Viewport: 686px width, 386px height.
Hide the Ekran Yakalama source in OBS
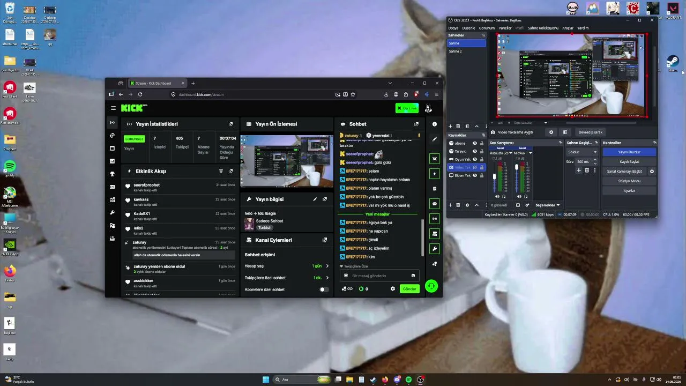click(x=474, y=175)
